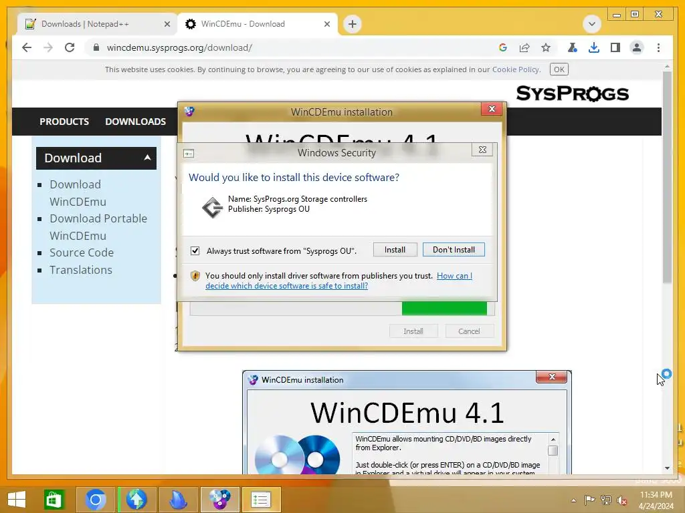Close the WinCDEmu installation dialog
685x513 pixels.
point(492,109)
